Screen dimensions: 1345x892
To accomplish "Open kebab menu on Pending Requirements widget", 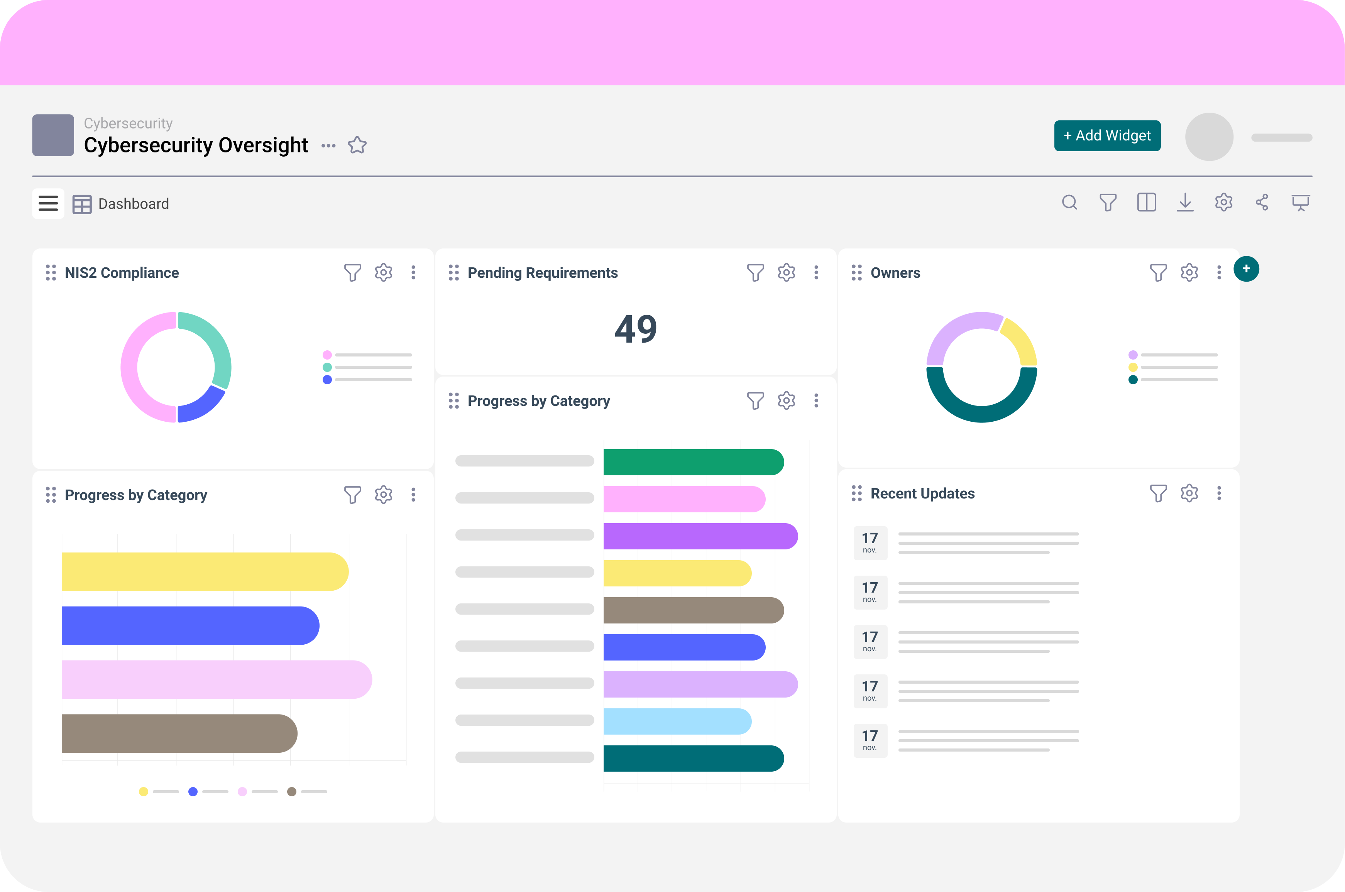I will [816, 273].
